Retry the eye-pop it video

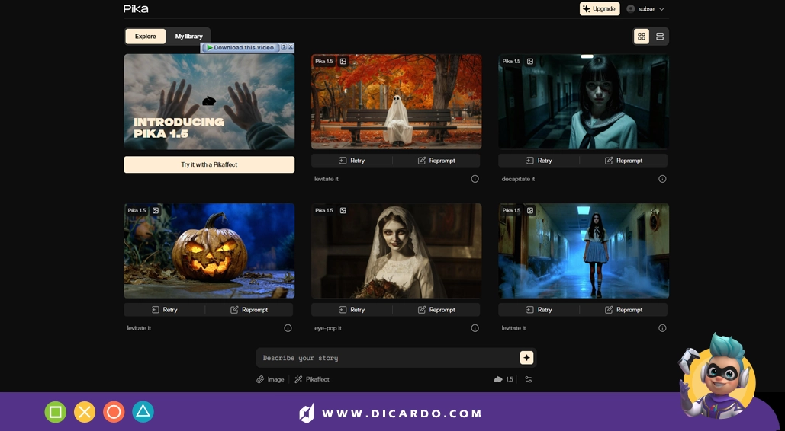(352, 310)
